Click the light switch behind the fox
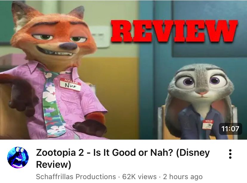The width and height of the screenshot is (247, 183). pyautogui.click(x=100, y=37)
